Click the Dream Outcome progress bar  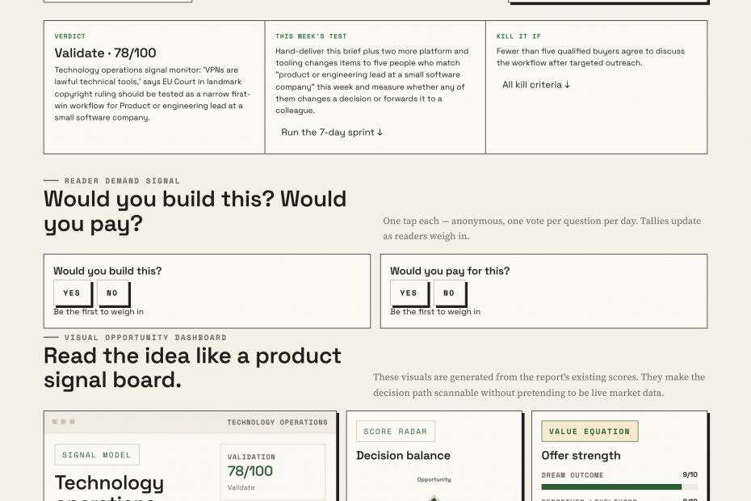619,486
